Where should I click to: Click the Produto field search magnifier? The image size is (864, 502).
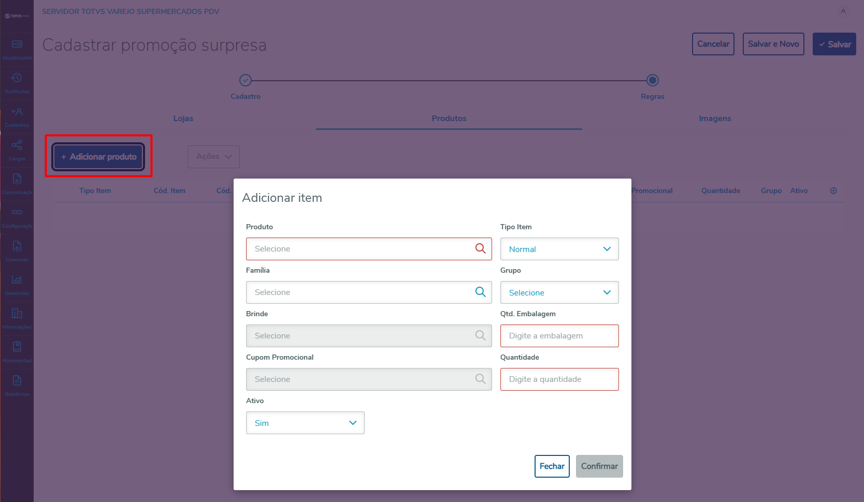[480, 249]
